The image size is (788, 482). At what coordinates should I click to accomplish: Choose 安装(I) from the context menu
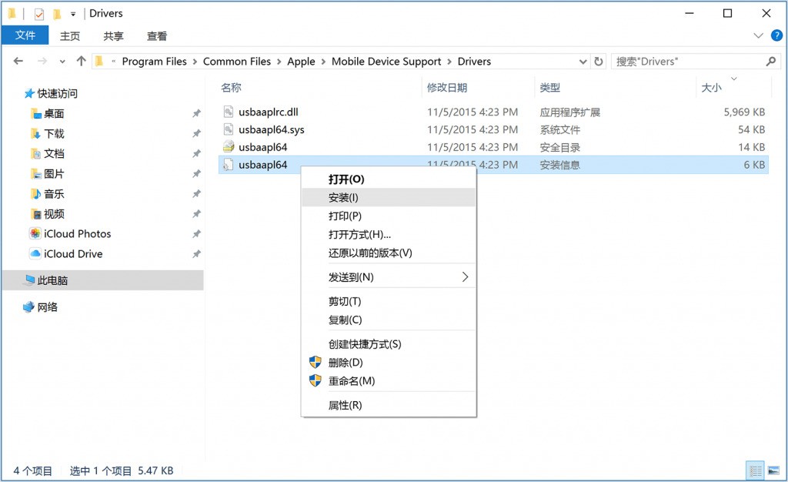(x=388, y=198)
